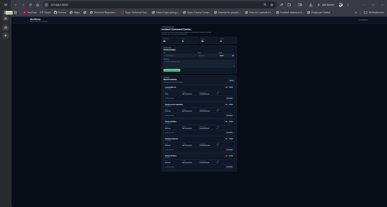Click the tab search icon in left sidebar

(x=5, y=19)
